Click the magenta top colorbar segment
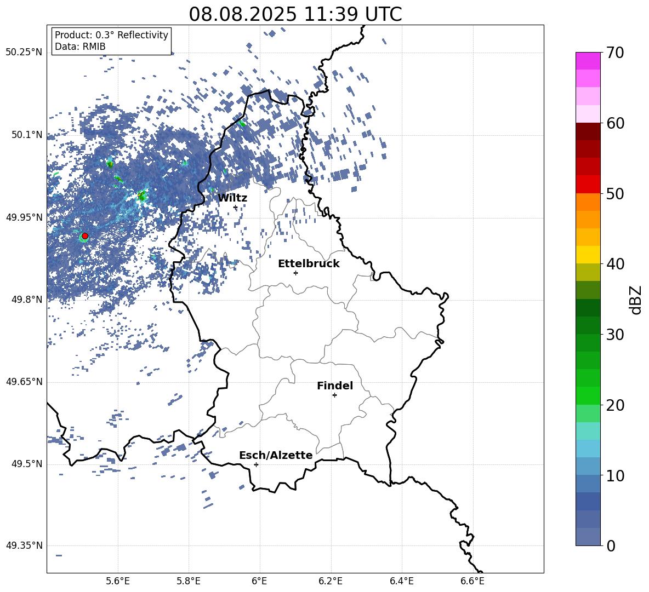Viewport: 649px width, 592px height. click(x=588, y=61)
